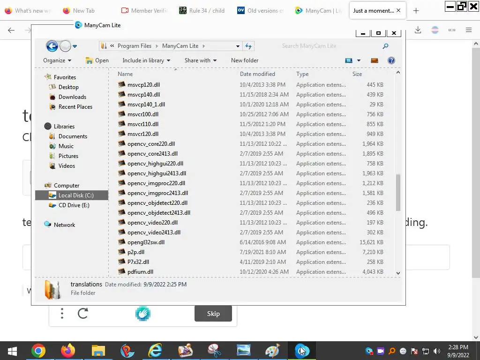The height and width of the screenshot is (360, 480).
Task: Click the file list scroll down arrow
Action: pyautogui.click(x=398, y=273)
